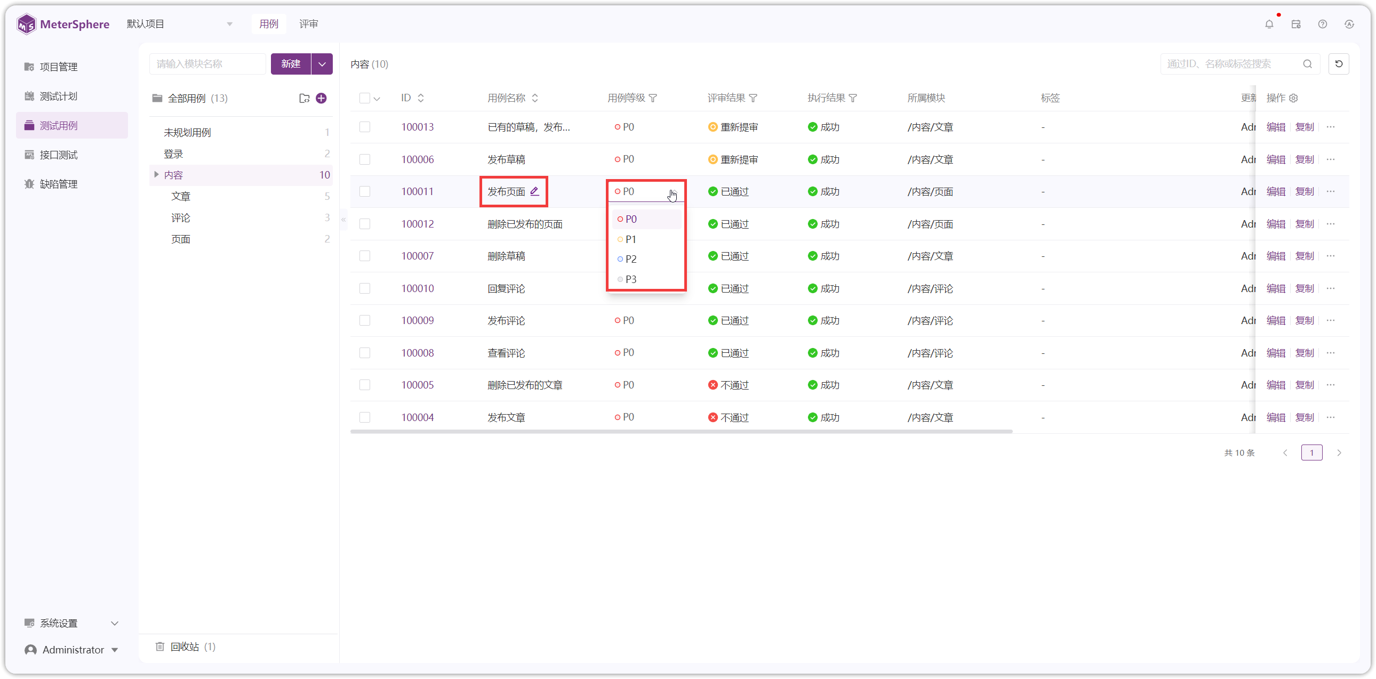Check the row checkbox for case 100004

click(365, 417)
